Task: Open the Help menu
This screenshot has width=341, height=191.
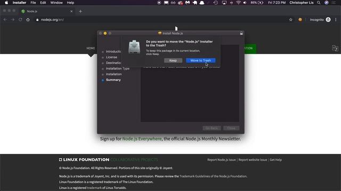Action: pyautogui.click(x=70, y=3)
